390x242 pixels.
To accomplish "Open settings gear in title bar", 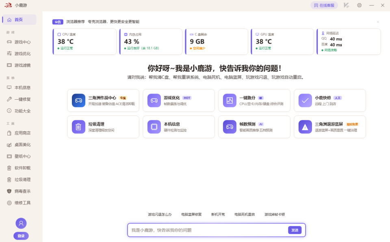I will (x=360, y=5).
